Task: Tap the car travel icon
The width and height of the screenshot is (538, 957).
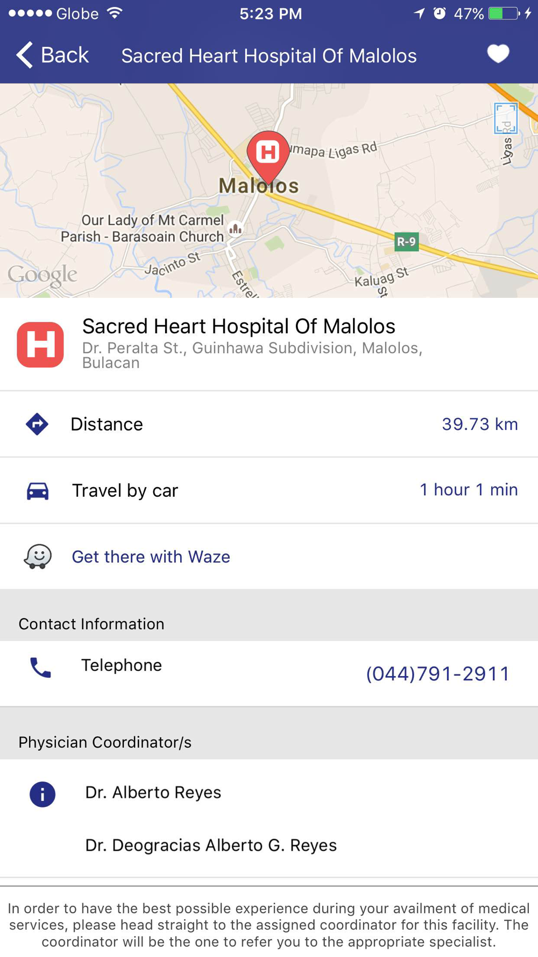Action: click(x=38, y=491)
